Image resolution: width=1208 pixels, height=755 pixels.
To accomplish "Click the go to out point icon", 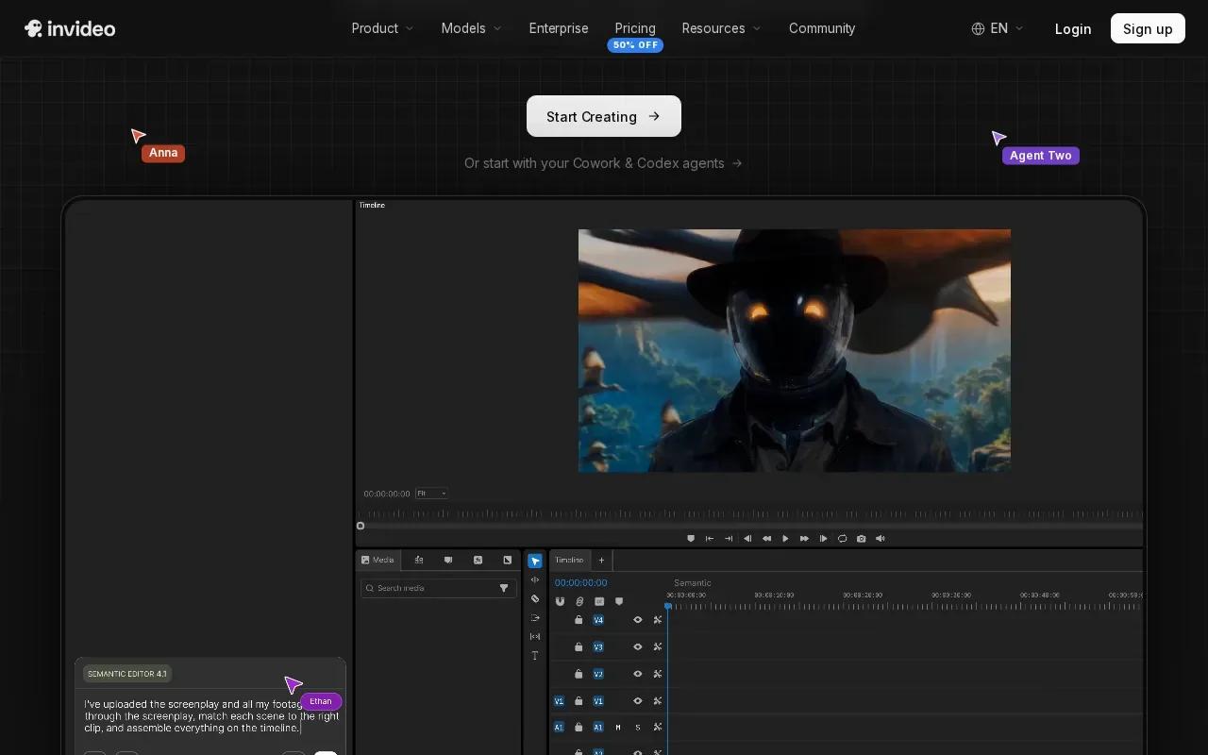I will [x=729, y=538].
